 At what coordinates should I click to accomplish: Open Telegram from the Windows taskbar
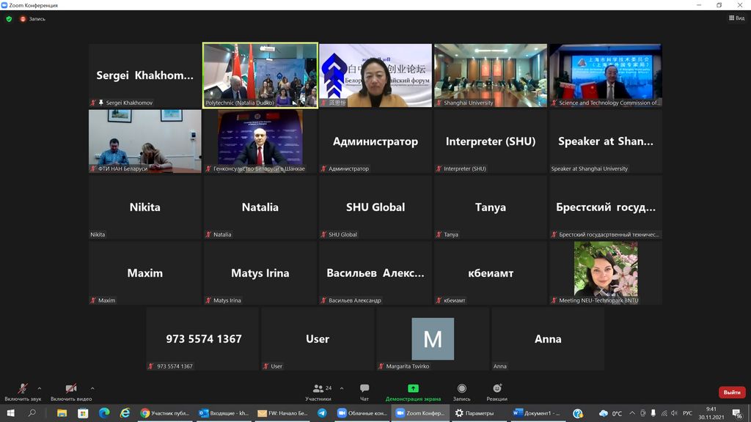point(322,413)
